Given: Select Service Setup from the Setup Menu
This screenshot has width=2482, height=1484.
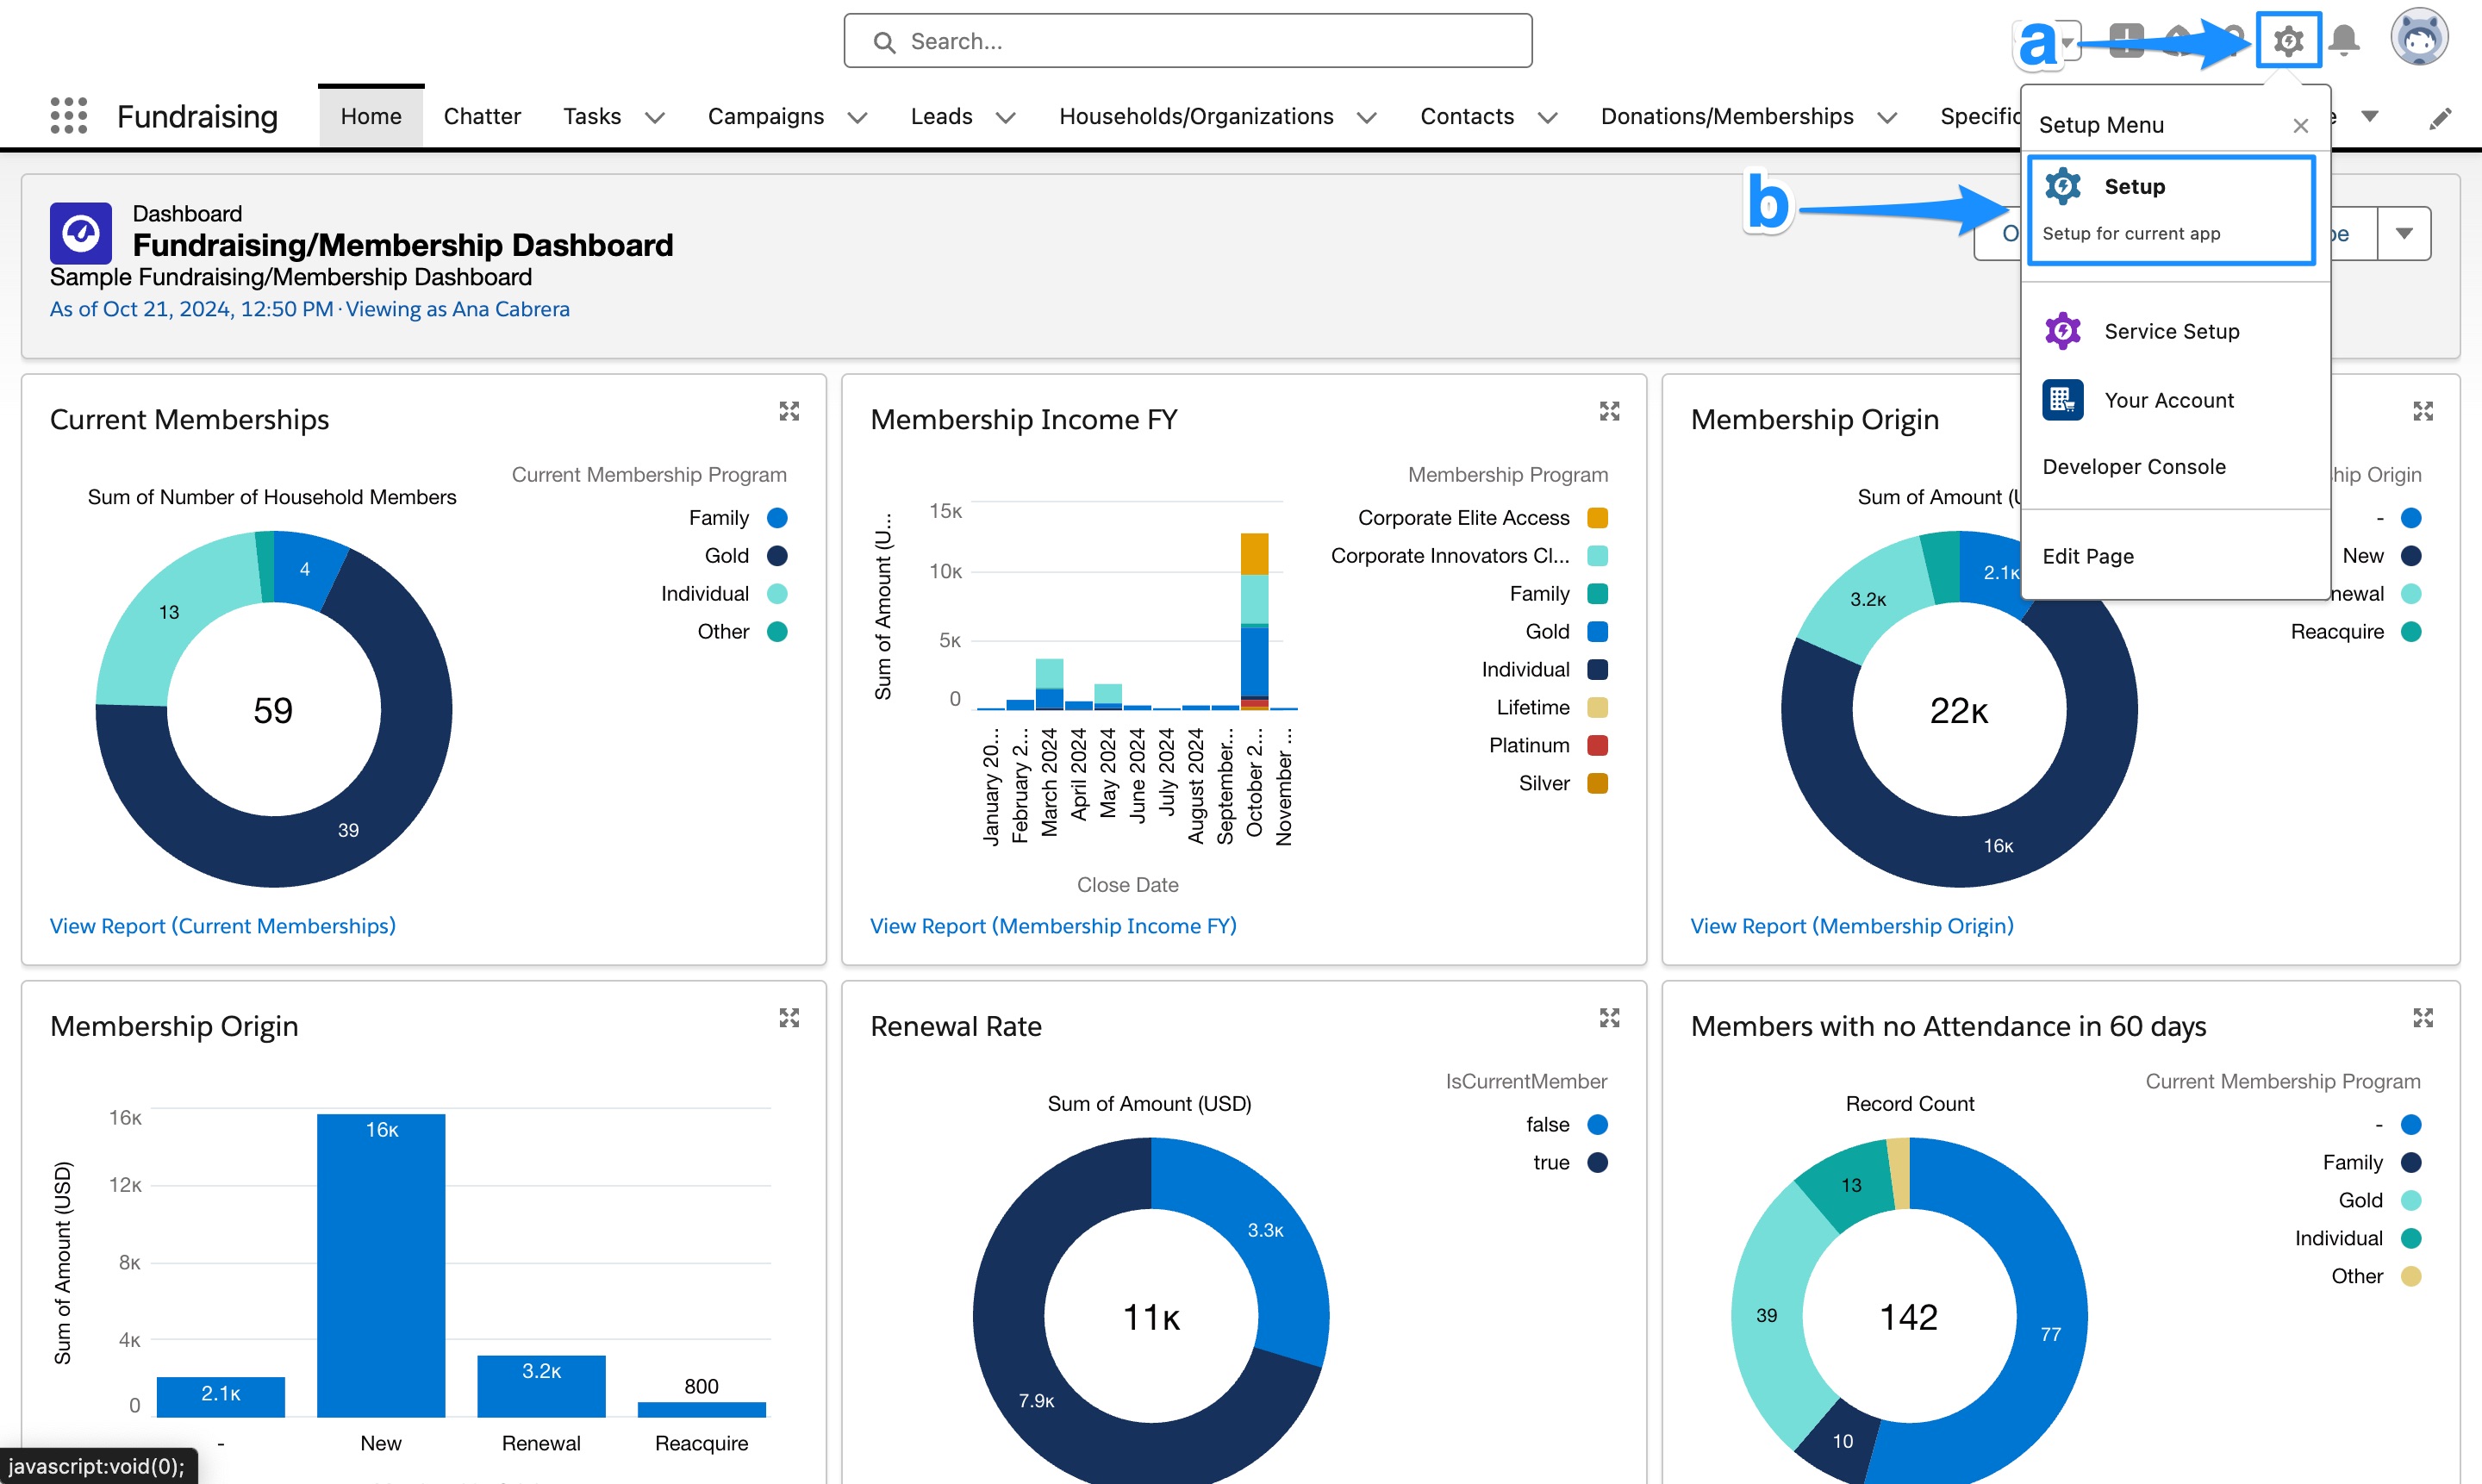Looking at the screenshot, I should click(x=2171, y=331).
